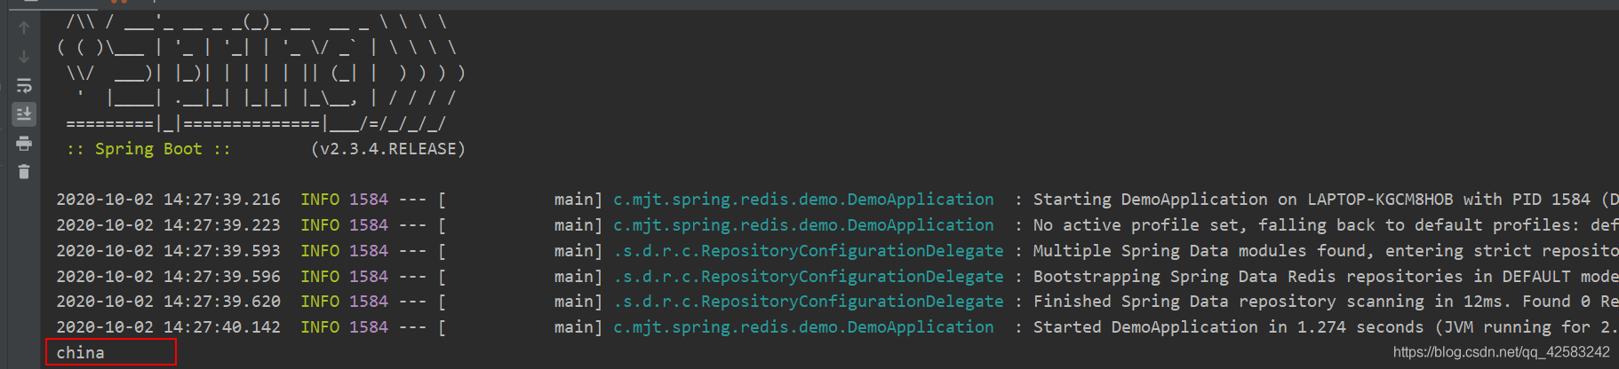Click the down stack trace arrow icon
Image resolution: width=1619 pixels, height=369 pixels.
24,57
